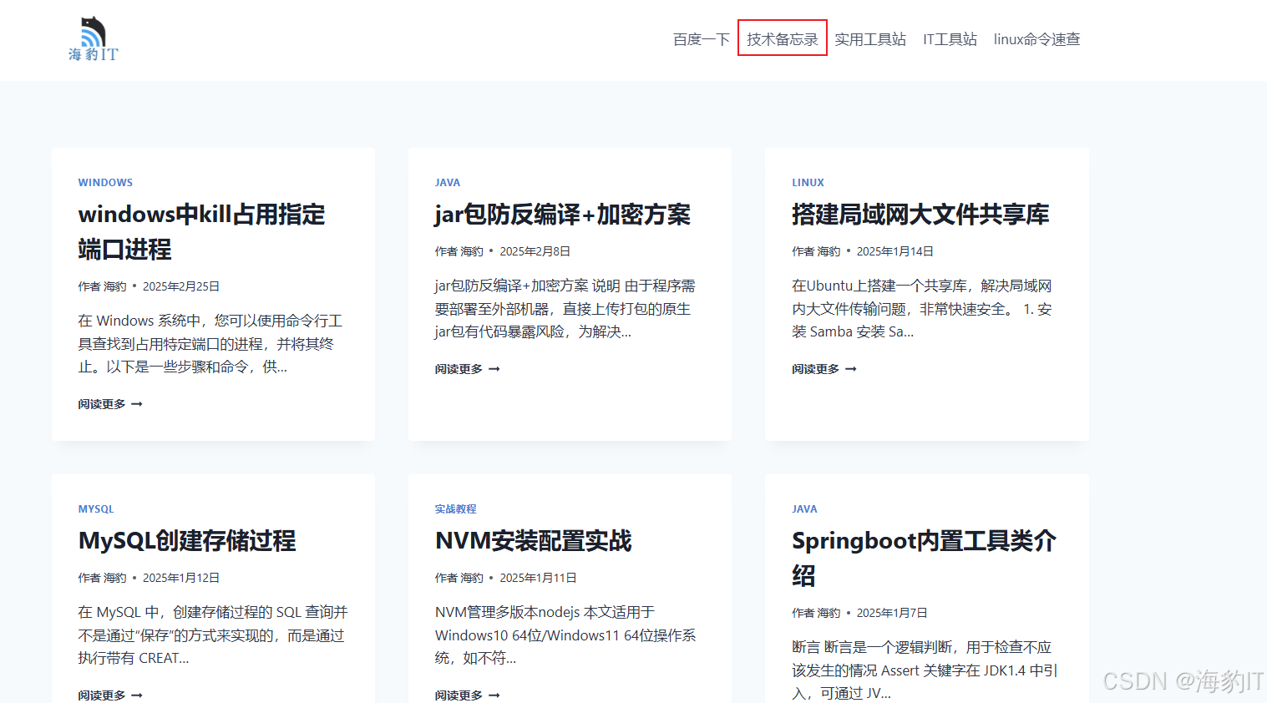The height and width of the screenshot is (703, 1267).
Task: Click author 海豹 on the MySQL post
Action: click(115, 578)
